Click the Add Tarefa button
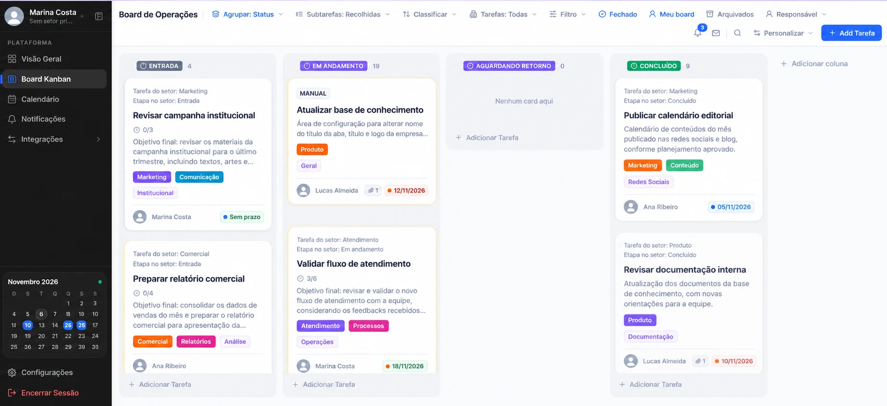Screen dimensions: 887x406 pyautogui.click(x=851, y=33)
